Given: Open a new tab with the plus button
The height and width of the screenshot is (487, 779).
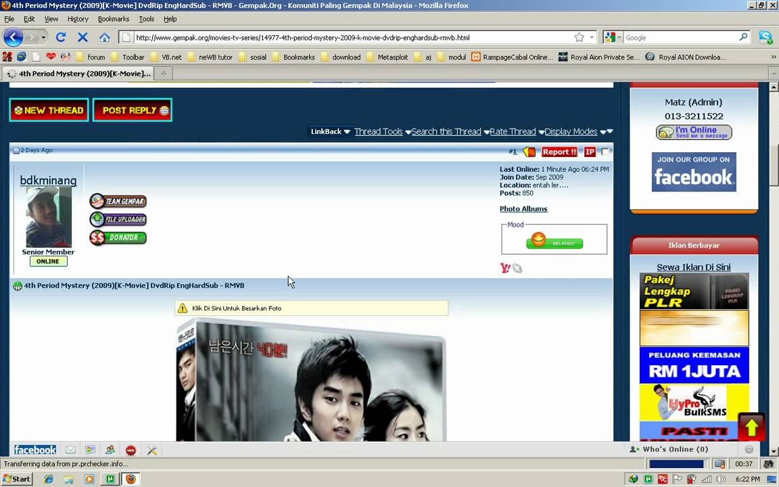Looking at the screenshot, I should 163,74.
